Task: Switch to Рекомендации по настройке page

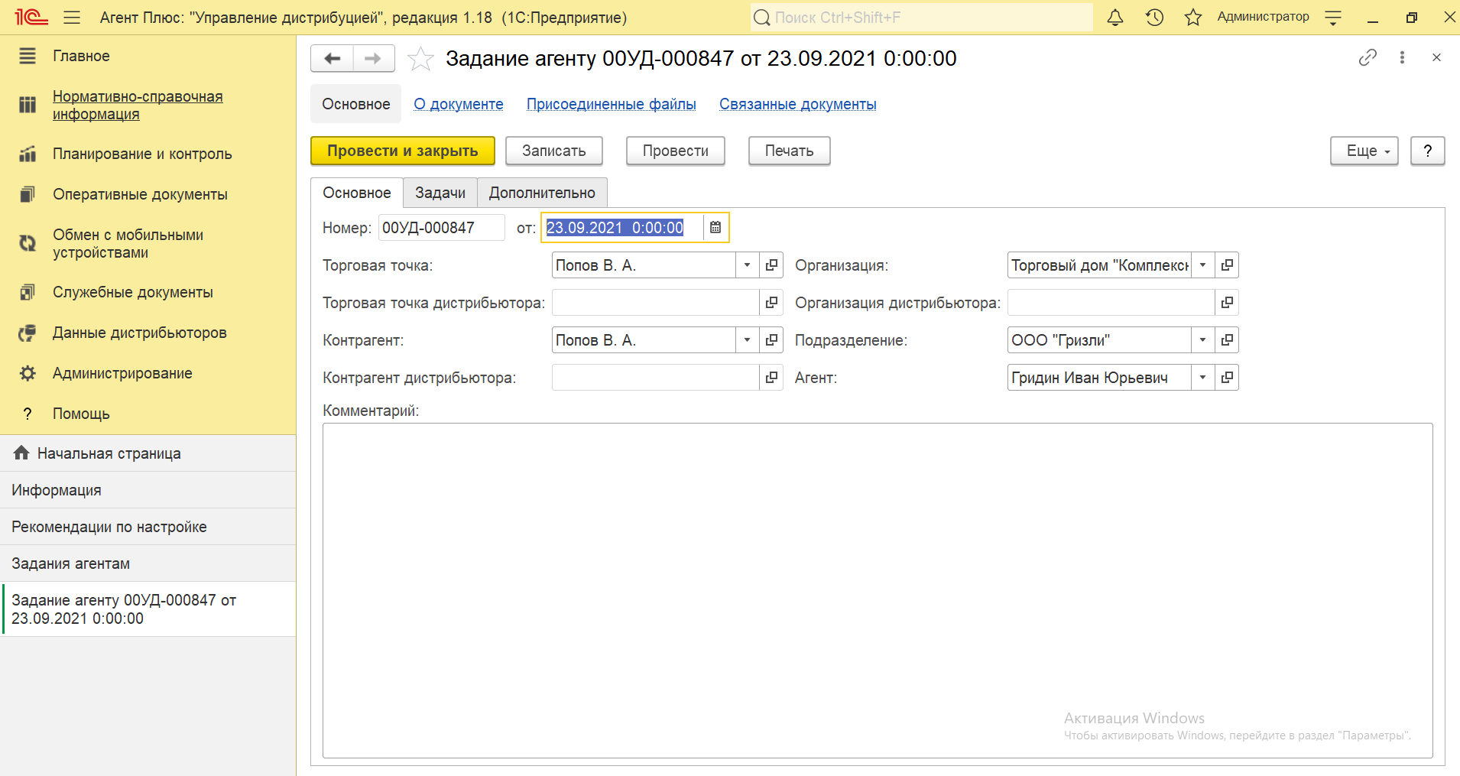Action: point(148,527)
